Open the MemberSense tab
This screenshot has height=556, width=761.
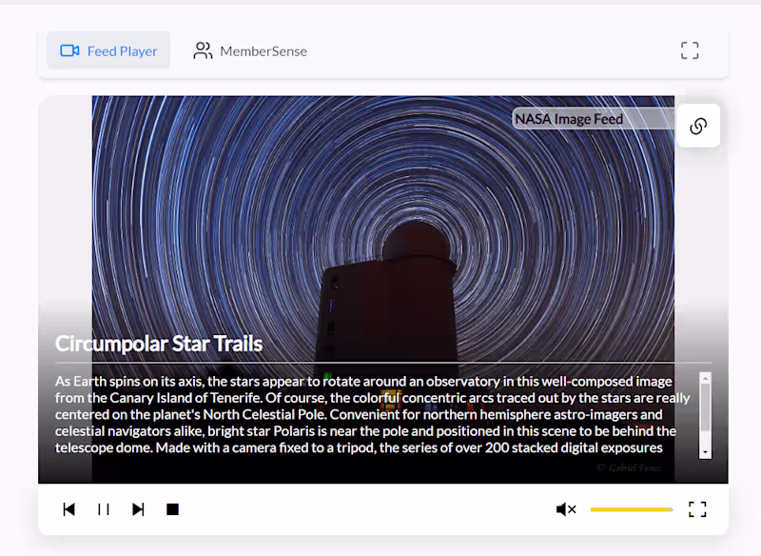coord(250,50)
